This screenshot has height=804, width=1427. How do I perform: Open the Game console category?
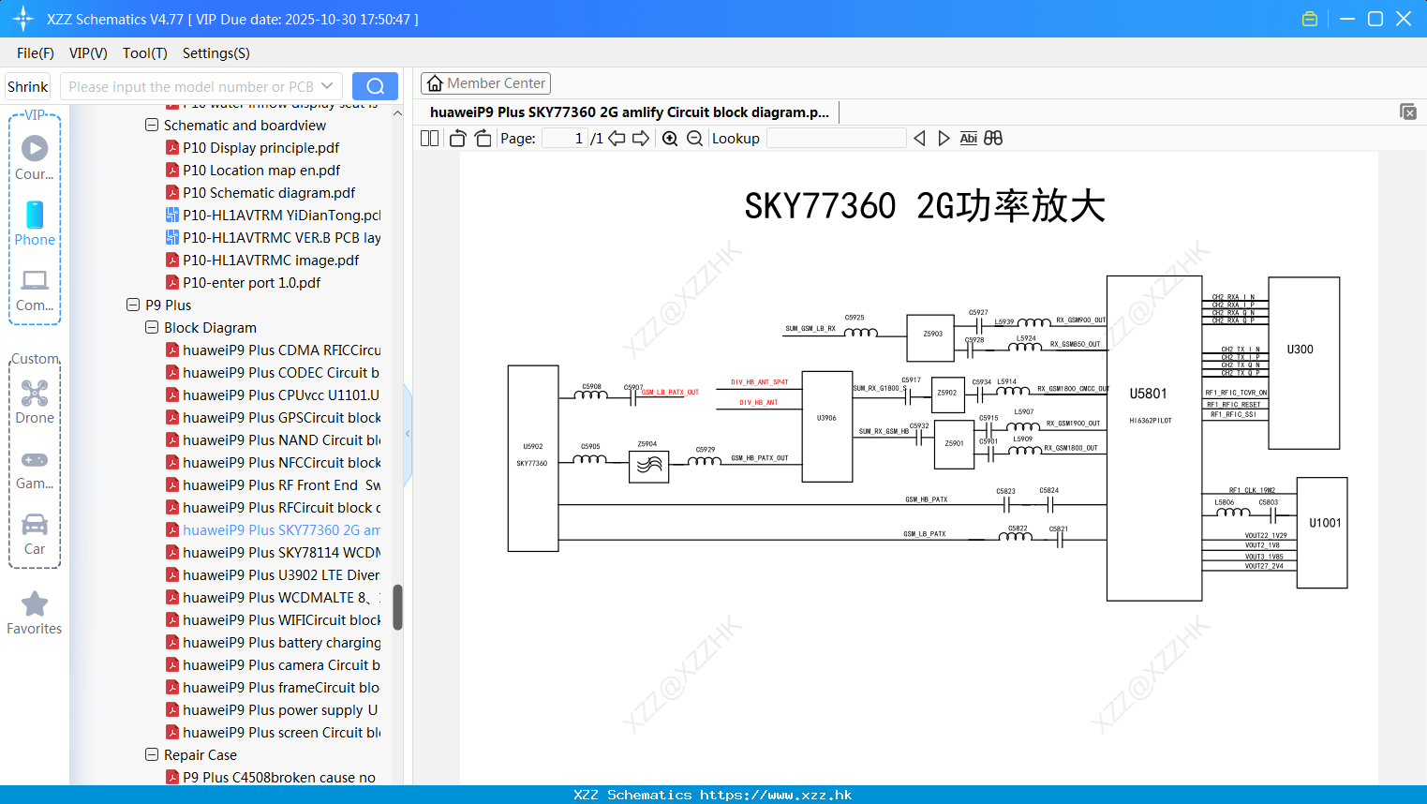coord(35,468)
